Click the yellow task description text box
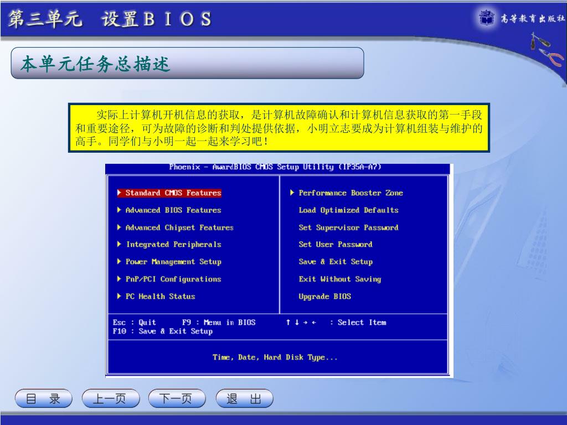Image resolution: width=567 pixels, height=425 pixels. click(x=279, y=128)
